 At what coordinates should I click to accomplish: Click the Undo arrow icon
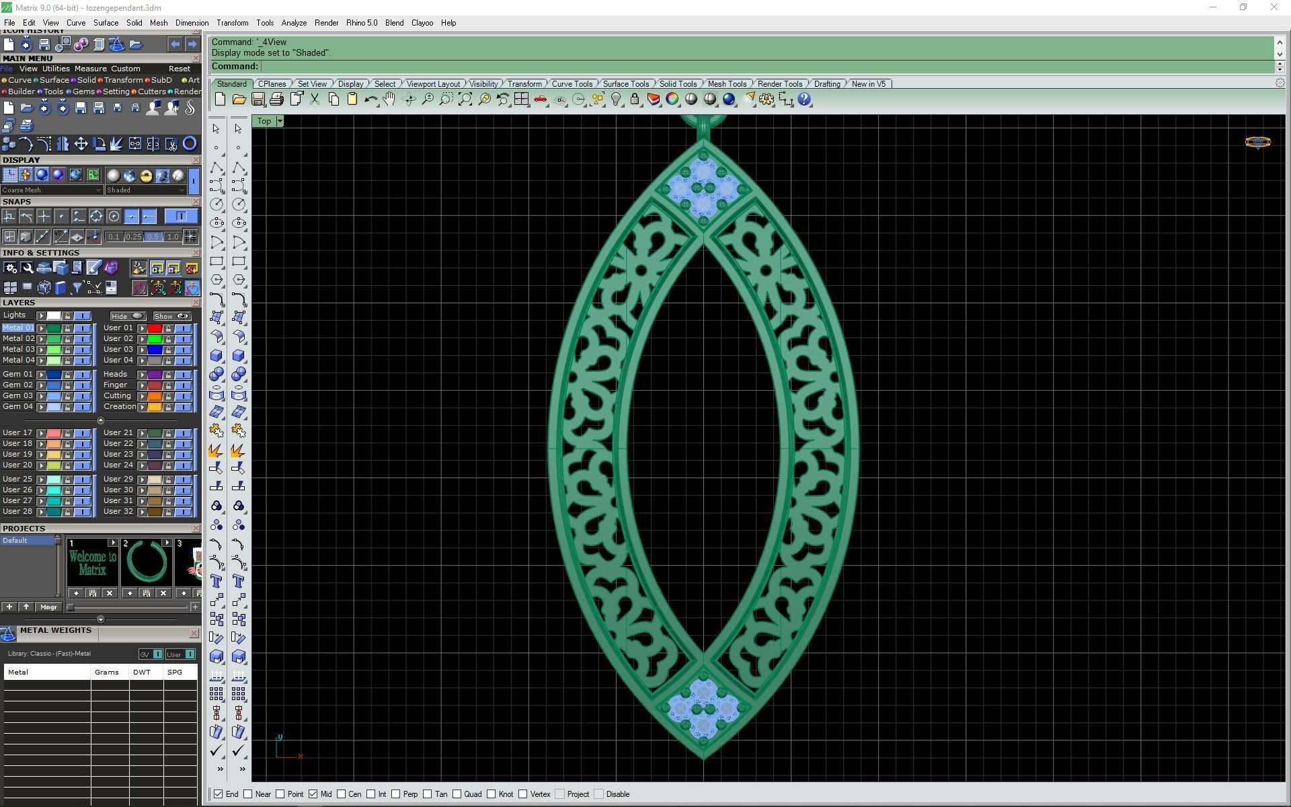coord(370,100)
